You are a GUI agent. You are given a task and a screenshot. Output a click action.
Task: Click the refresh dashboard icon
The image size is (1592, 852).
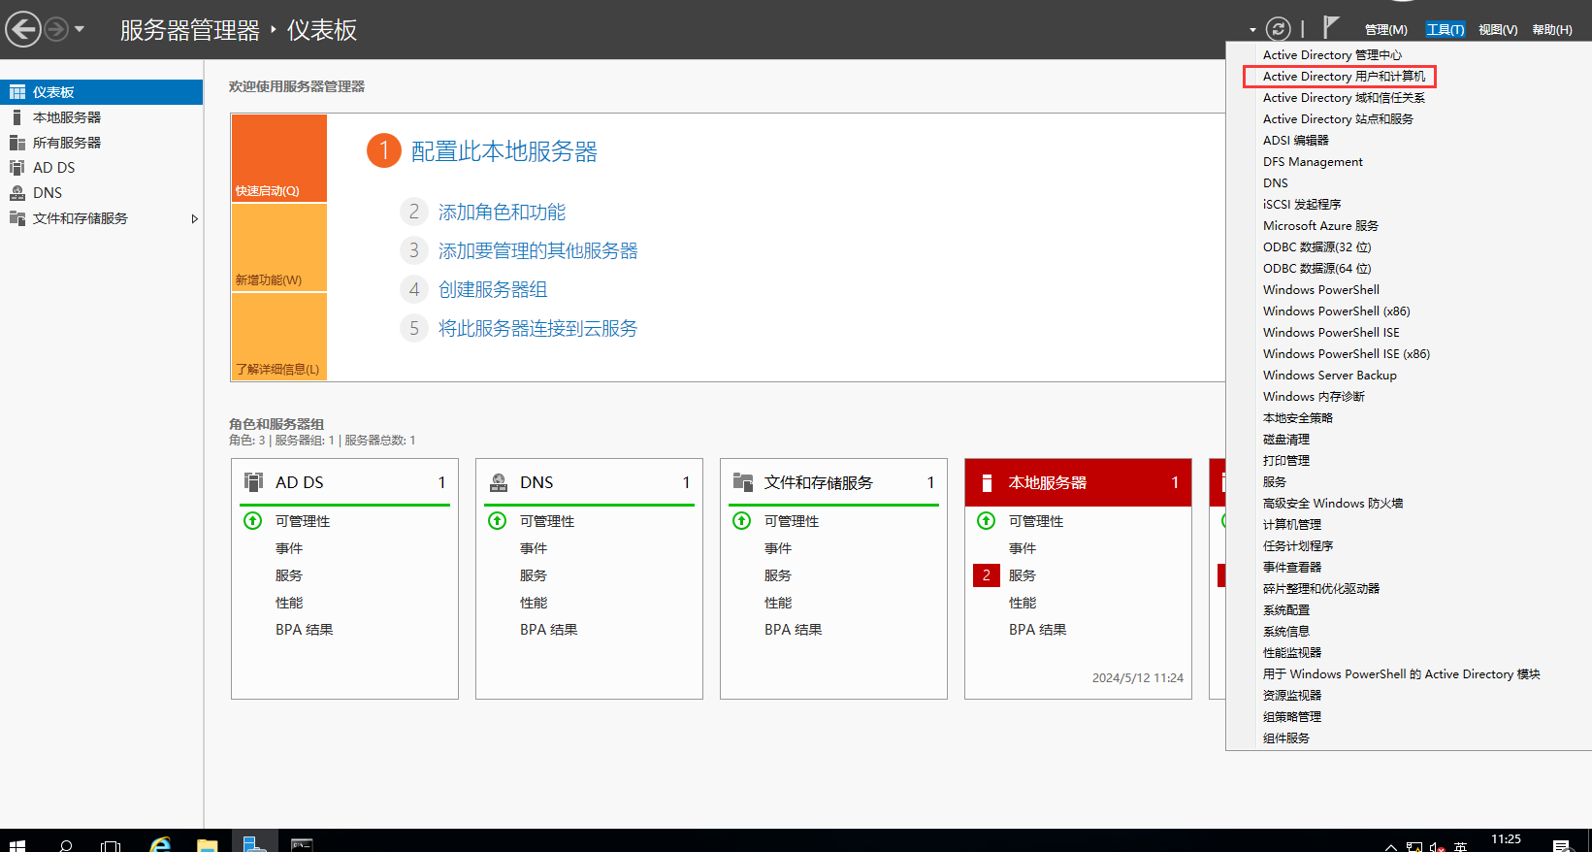click(1279, 29)
